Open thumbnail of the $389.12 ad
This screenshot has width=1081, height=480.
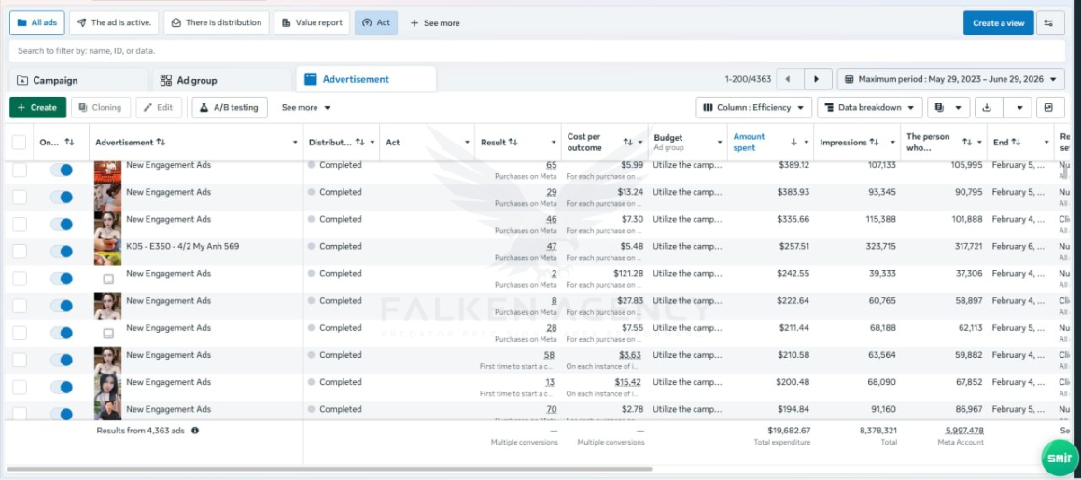tap(107, 171)
